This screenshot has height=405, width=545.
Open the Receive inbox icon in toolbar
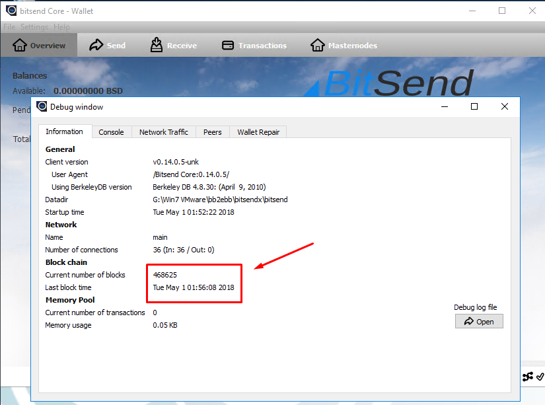click(157, 45)
